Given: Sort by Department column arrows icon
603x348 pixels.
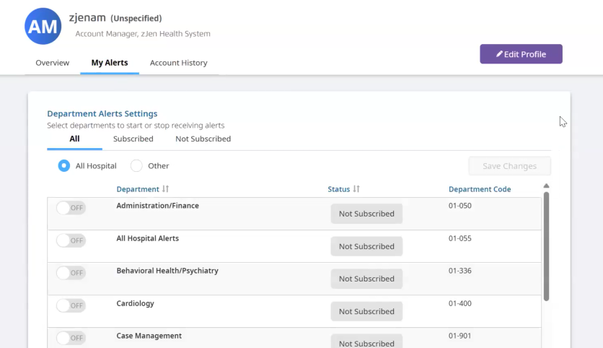Looking at the screenshot, I should click(x=166, y=189).
